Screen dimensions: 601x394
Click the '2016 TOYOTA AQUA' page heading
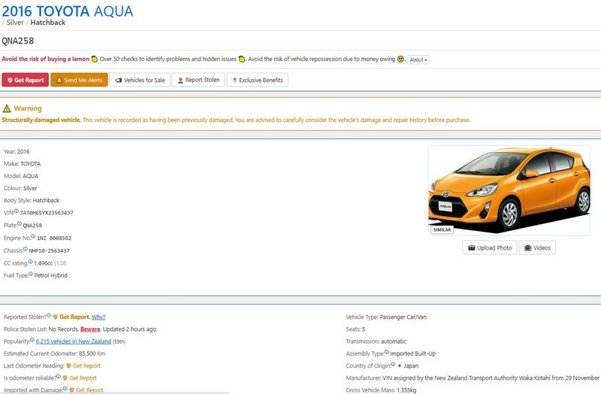(x=68, y=11)
